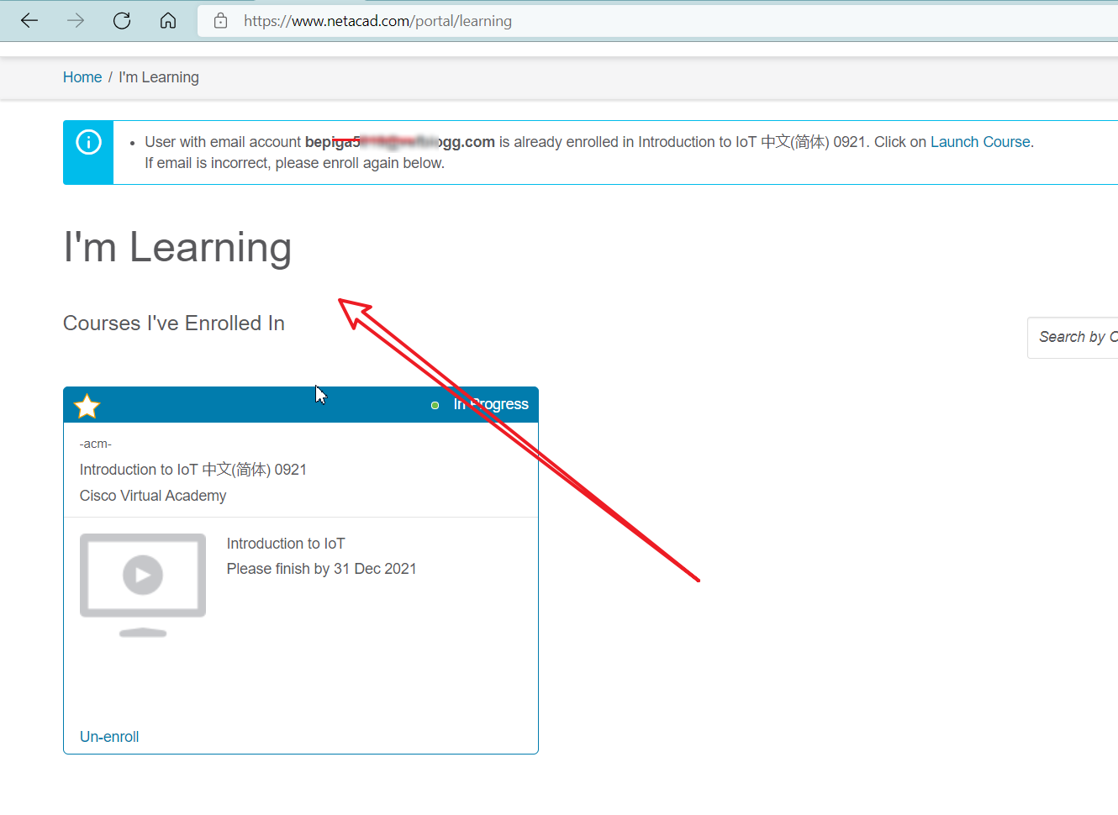This screenshot has width=1118, height=815.
Task: Open the course video thumbnail
Action: pyautogui.click(x=143, y=585)
